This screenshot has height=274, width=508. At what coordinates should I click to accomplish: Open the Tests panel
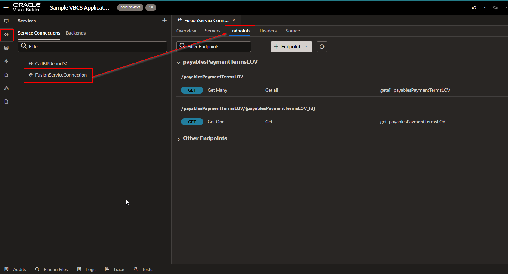(143, 269)
